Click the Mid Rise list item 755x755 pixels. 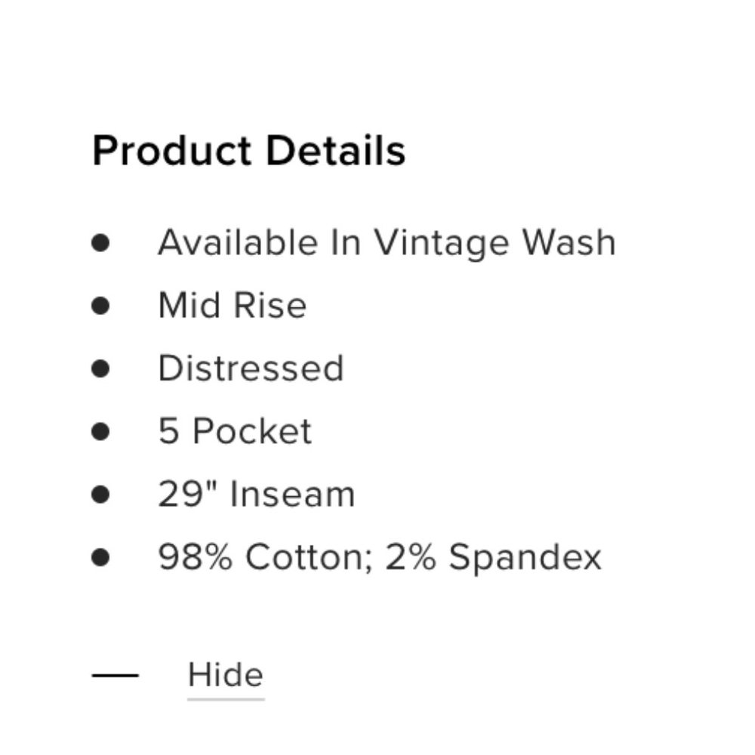pyautogui.click(x=232, y=306)
